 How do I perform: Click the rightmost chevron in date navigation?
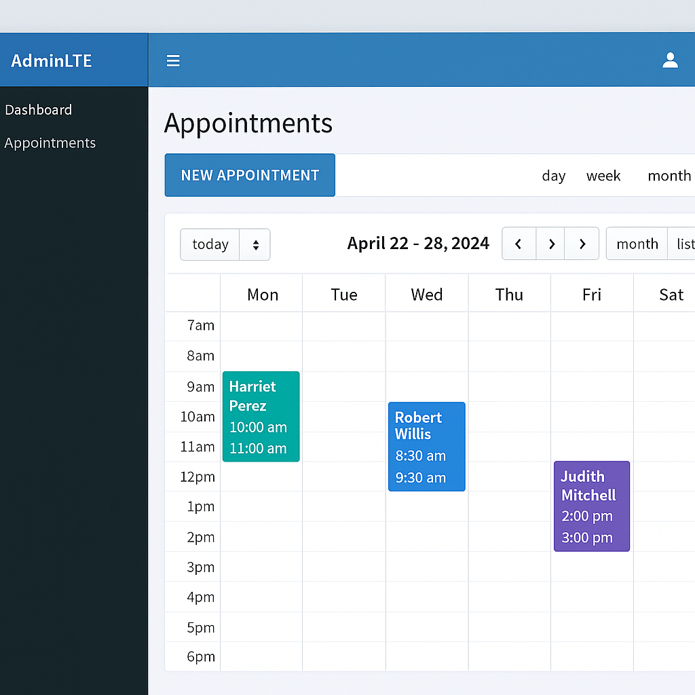[582, 244]
